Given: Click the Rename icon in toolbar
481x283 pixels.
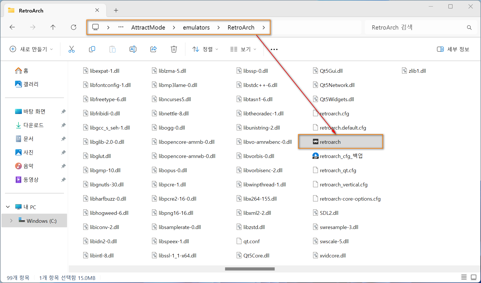Looking at the screenshot, I should pyautogui.click(x=133, y=49).
